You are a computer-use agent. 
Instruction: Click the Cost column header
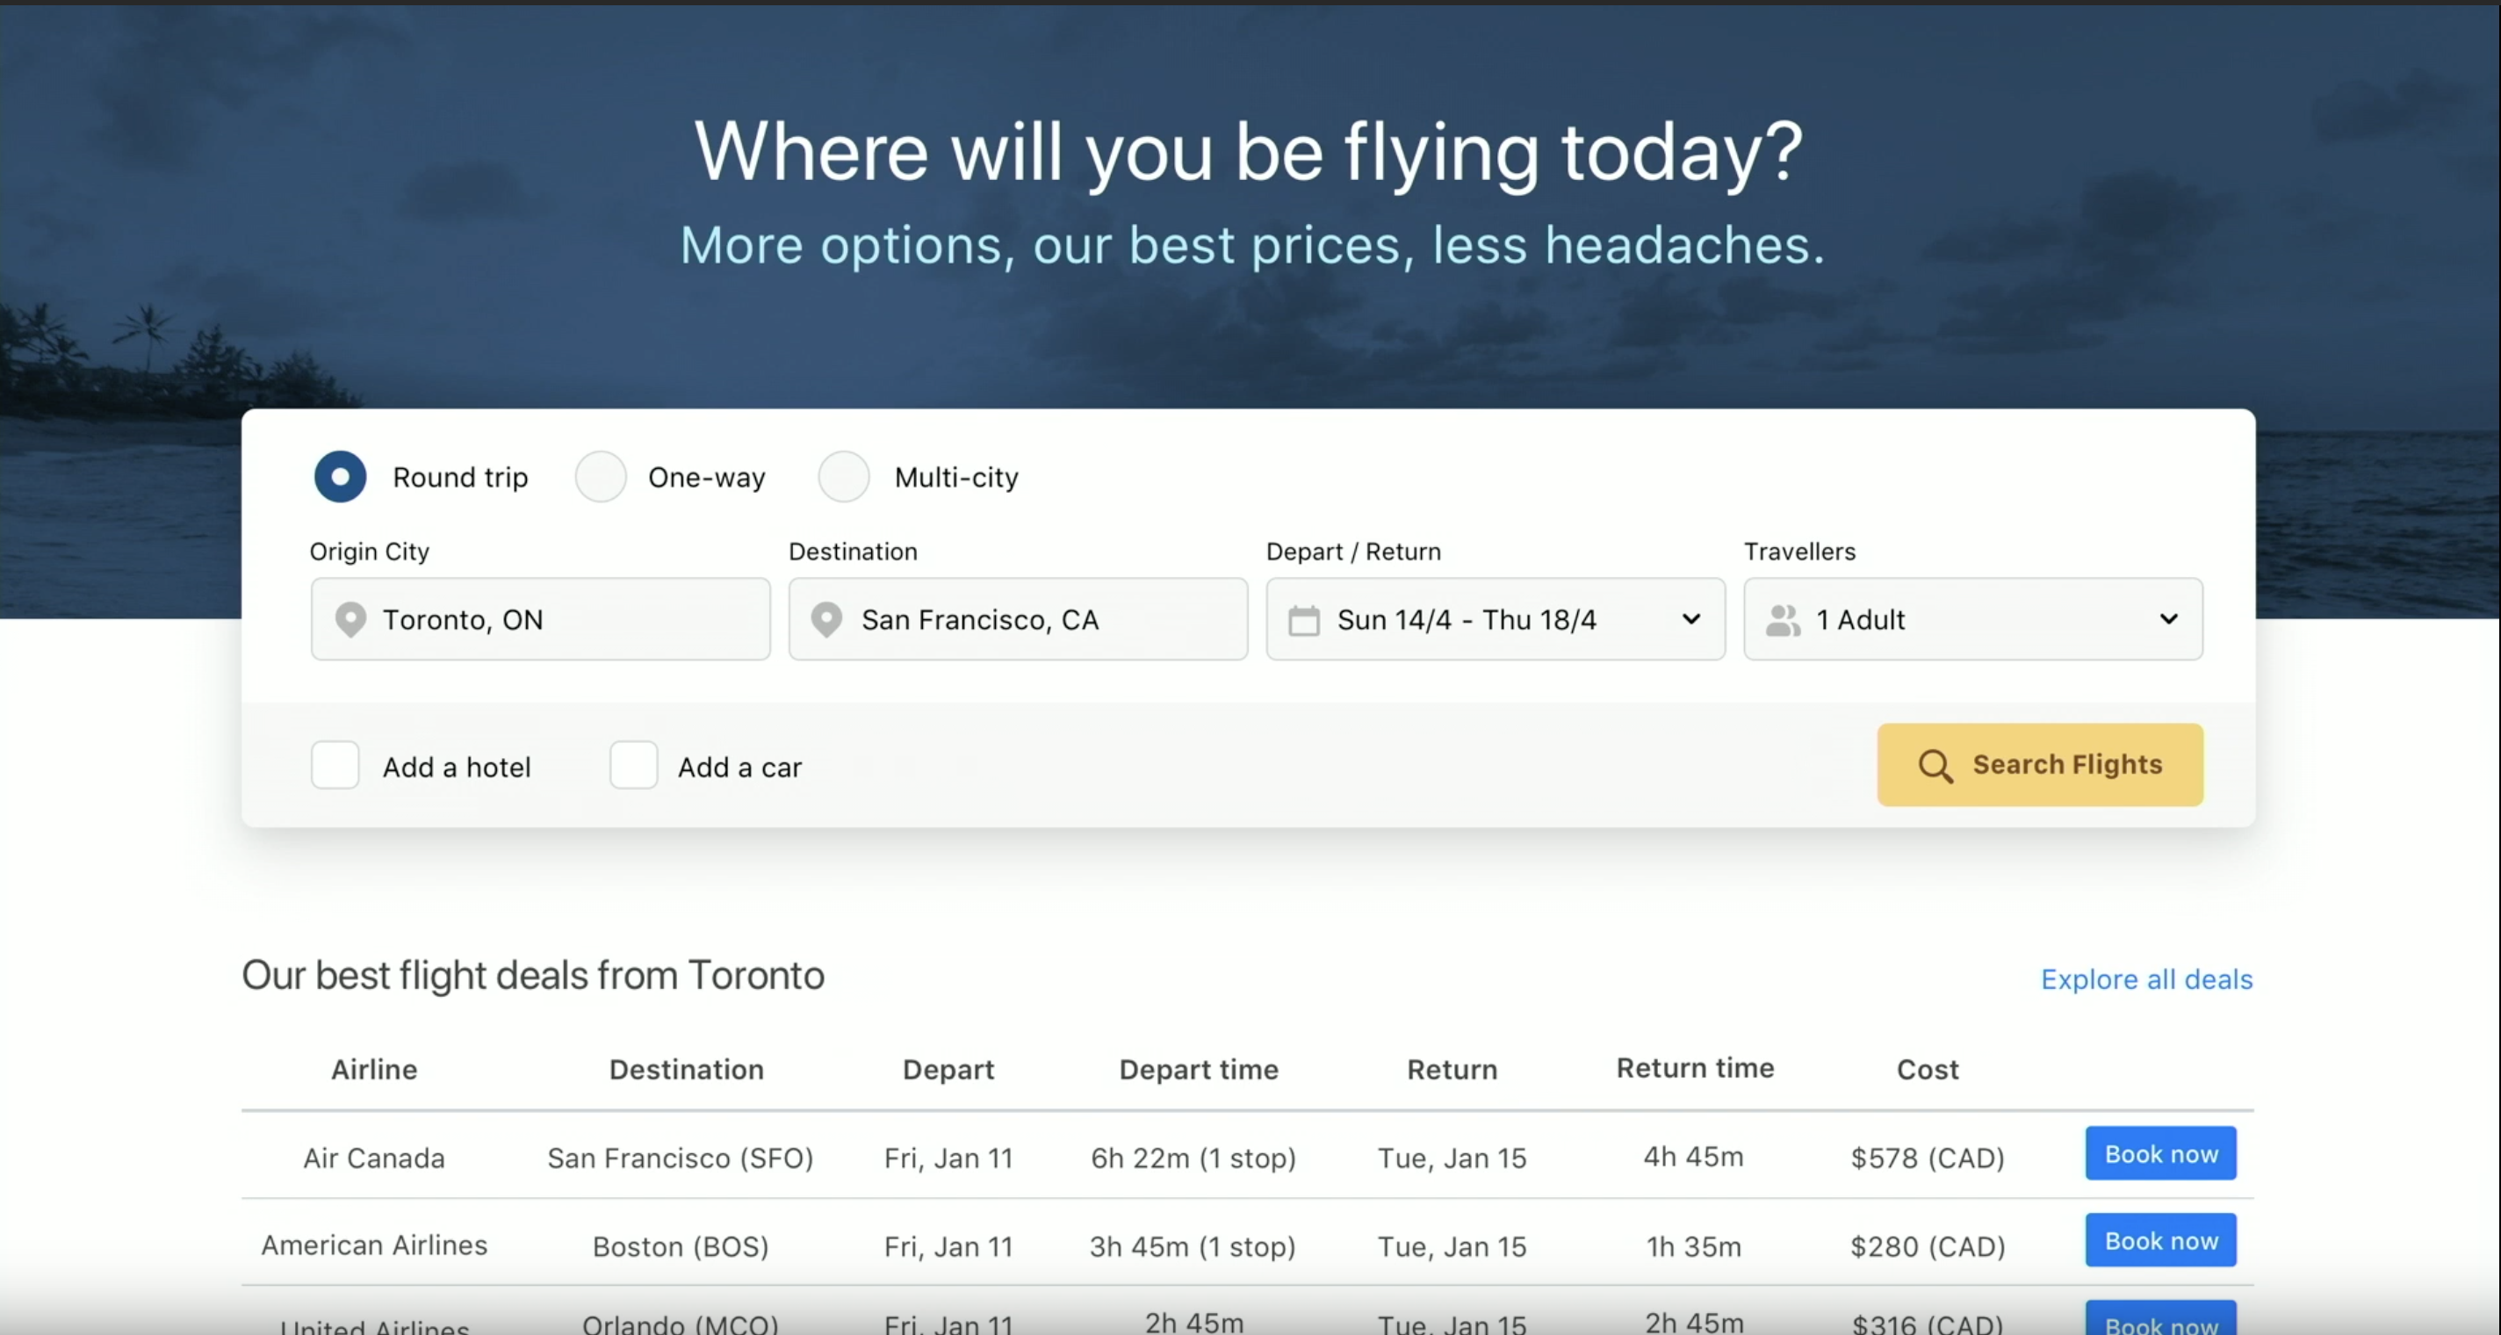point(1928,1070)
